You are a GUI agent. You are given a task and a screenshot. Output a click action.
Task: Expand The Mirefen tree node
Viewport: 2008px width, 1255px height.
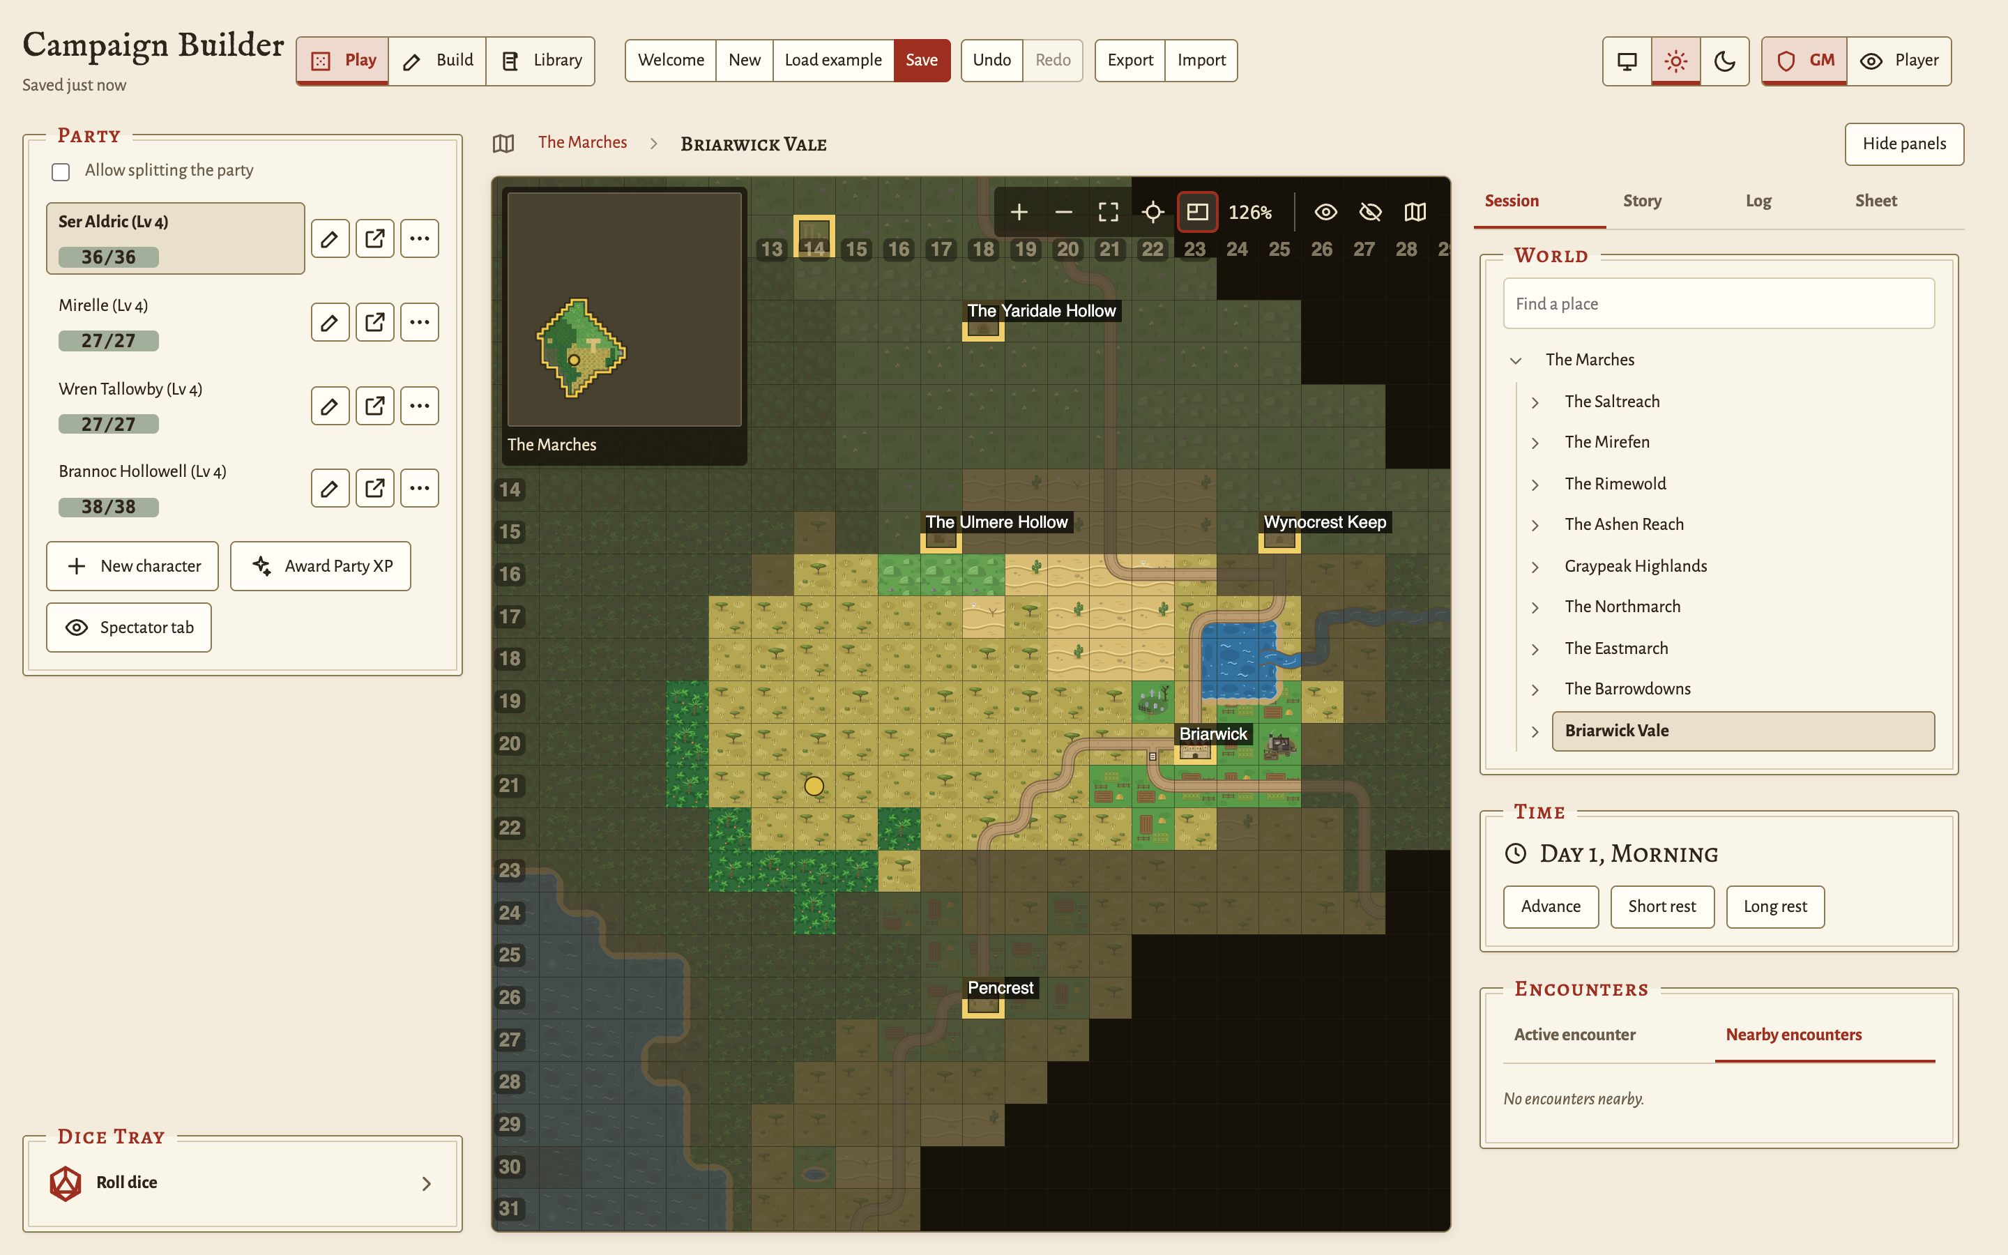click(x=1535, y=443)
